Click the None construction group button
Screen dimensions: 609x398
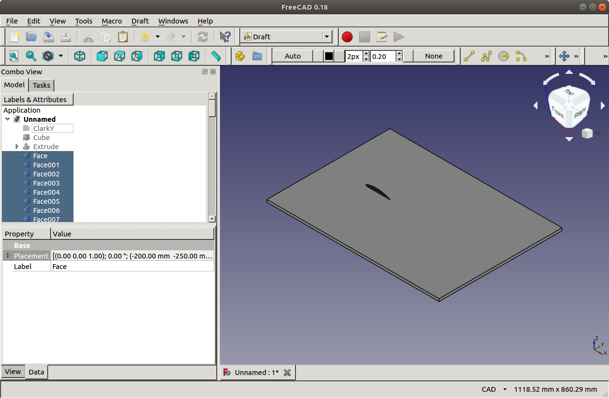pyautogui.click(x=434, y=56)
